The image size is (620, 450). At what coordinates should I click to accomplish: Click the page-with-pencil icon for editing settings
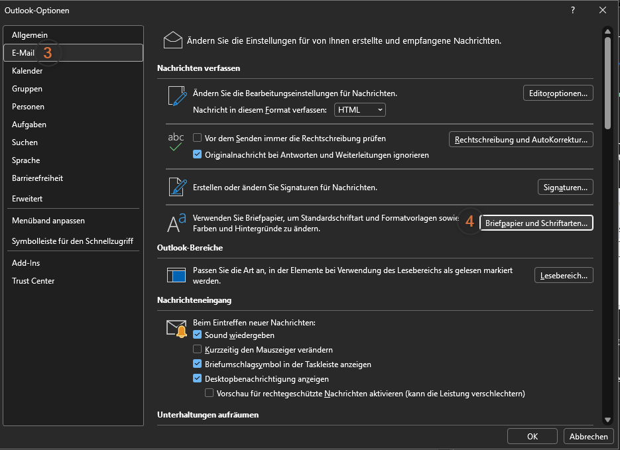[x=177, y=96]
